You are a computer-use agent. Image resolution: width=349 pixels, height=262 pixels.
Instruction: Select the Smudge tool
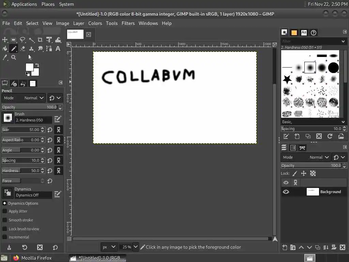click(40, 48)
